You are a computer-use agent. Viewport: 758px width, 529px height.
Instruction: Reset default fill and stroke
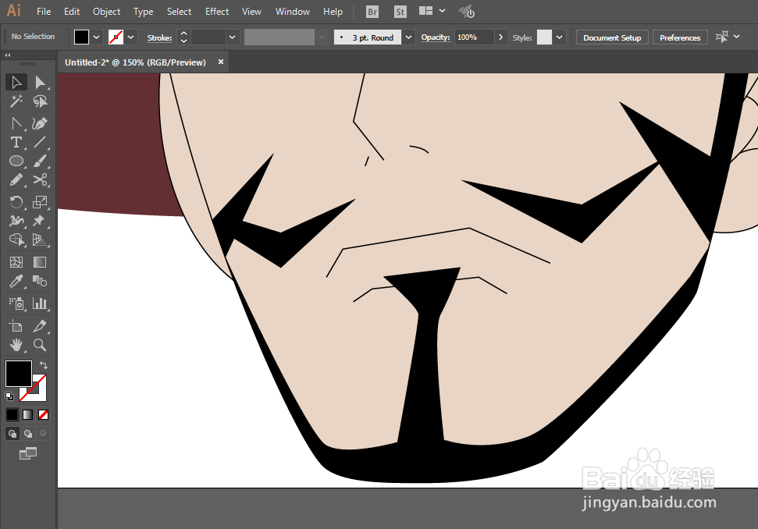tap(9, 396)
